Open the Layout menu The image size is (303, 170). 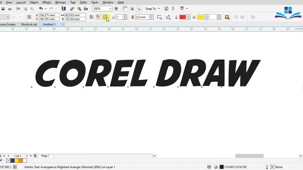[x=21, y=2]
